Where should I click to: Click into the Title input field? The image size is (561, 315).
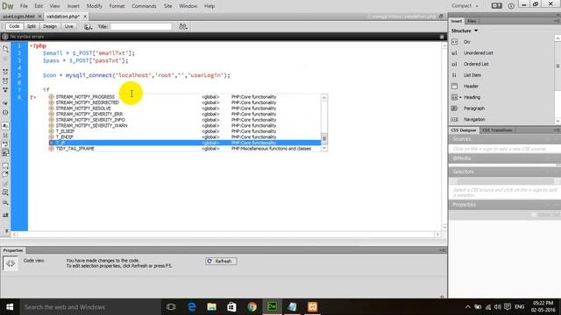[x=141, y=26]
